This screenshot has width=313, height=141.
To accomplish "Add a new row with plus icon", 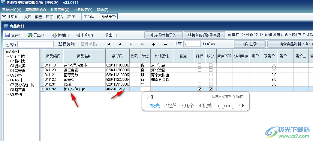I will (x=154, y=44).
